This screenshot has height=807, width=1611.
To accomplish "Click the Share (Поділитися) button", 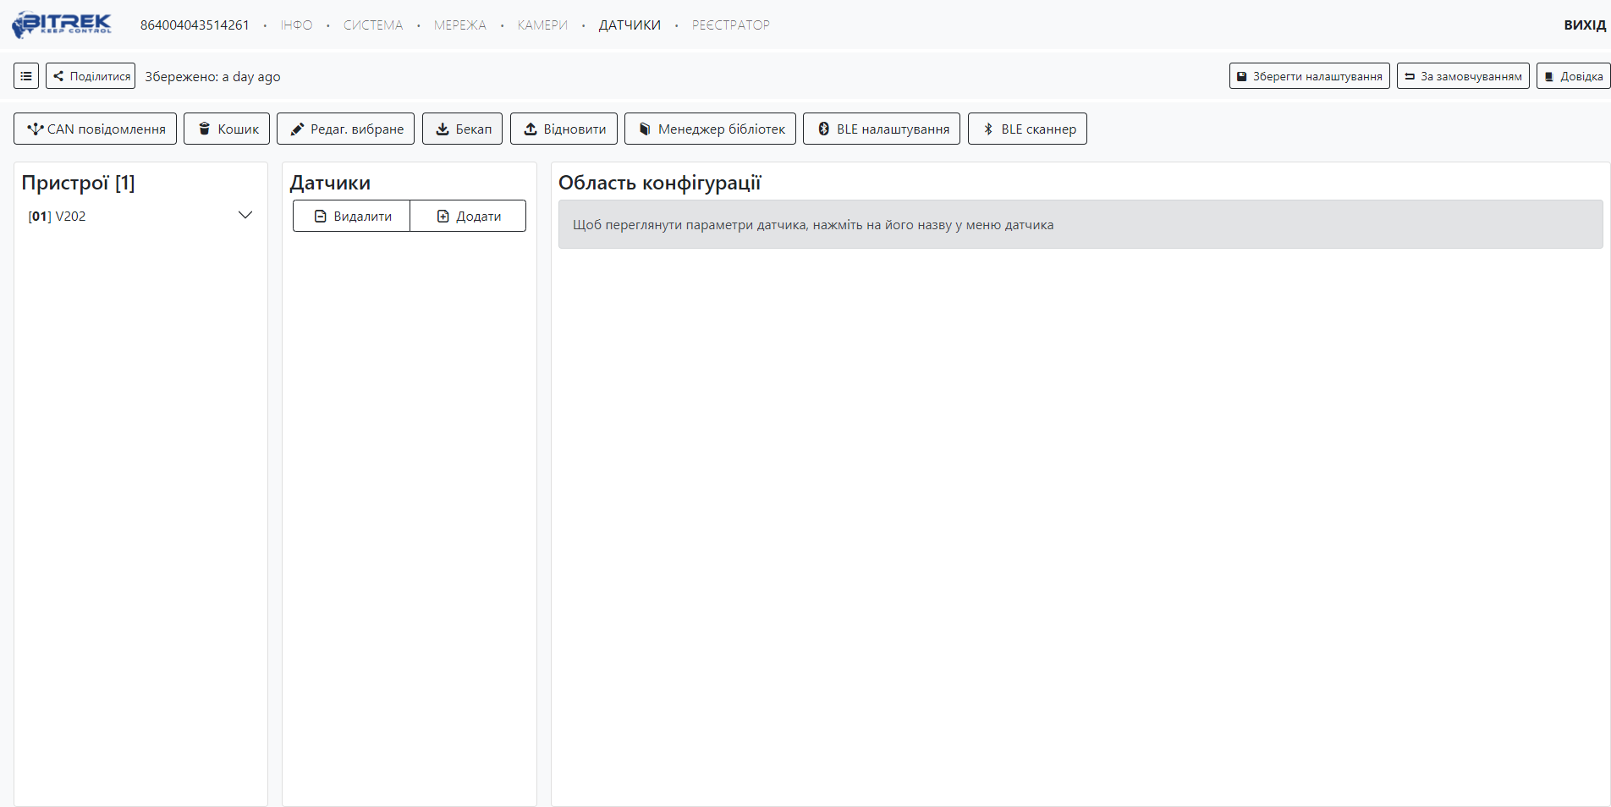I will 91,76.
